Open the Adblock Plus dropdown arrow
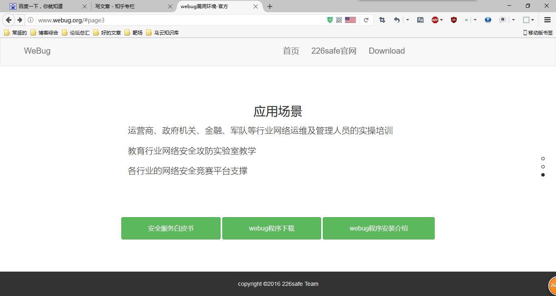 (442, 20)
